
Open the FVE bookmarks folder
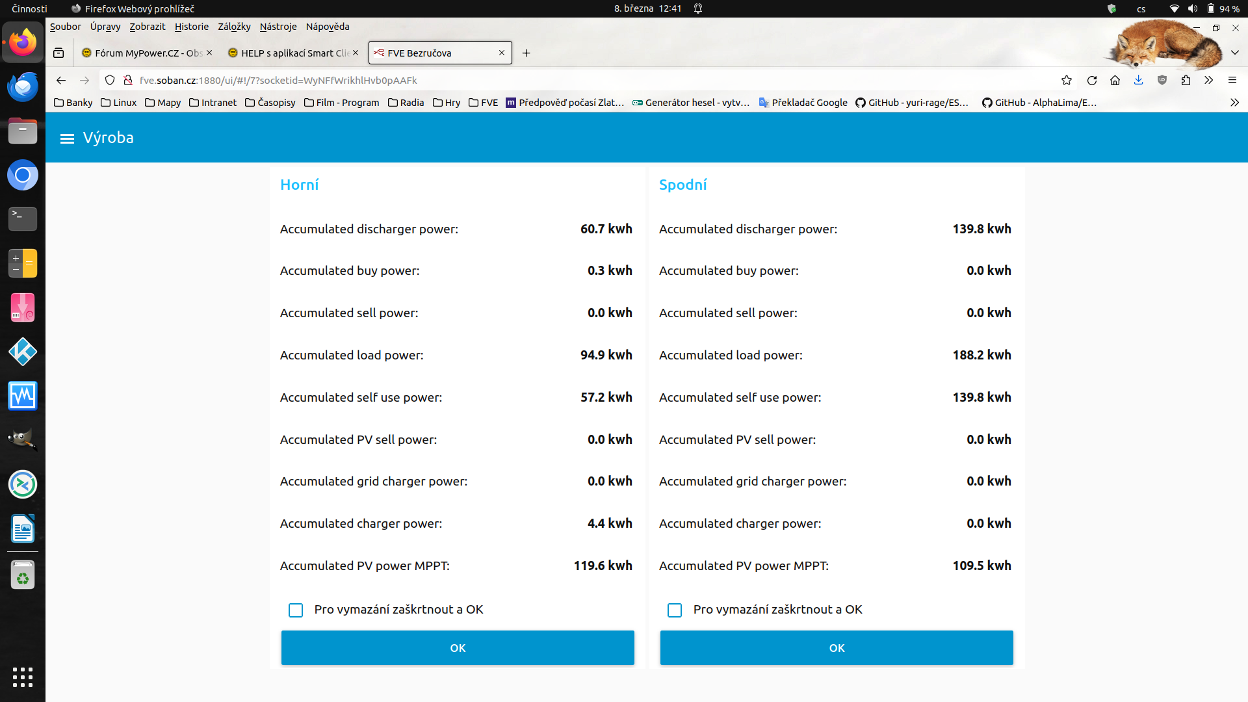483,103
